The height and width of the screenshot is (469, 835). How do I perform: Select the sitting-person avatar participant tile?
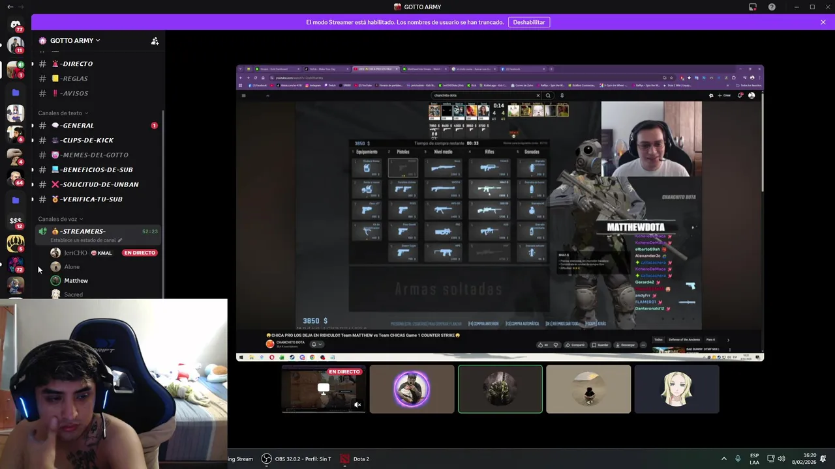[x=588, y=389]
